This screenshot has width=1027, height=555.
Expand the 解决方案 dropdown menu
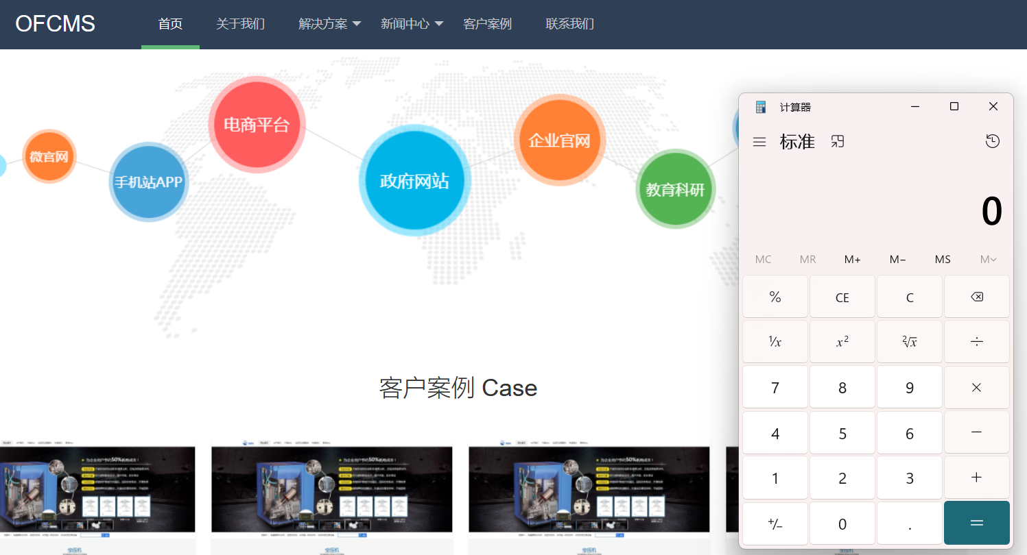(330, 24)
